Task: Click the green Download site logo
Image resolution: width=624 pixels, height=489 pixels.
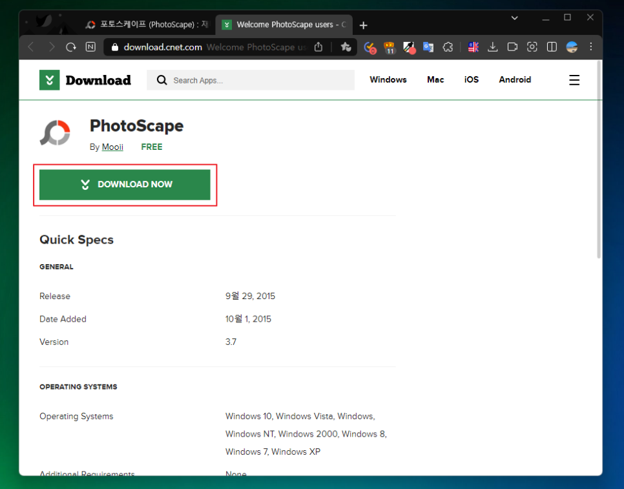Action: 49,80
